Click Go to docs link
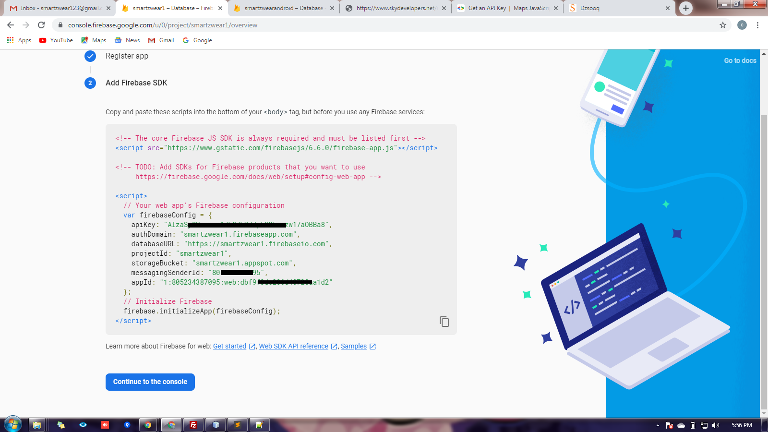 [740, 60]
